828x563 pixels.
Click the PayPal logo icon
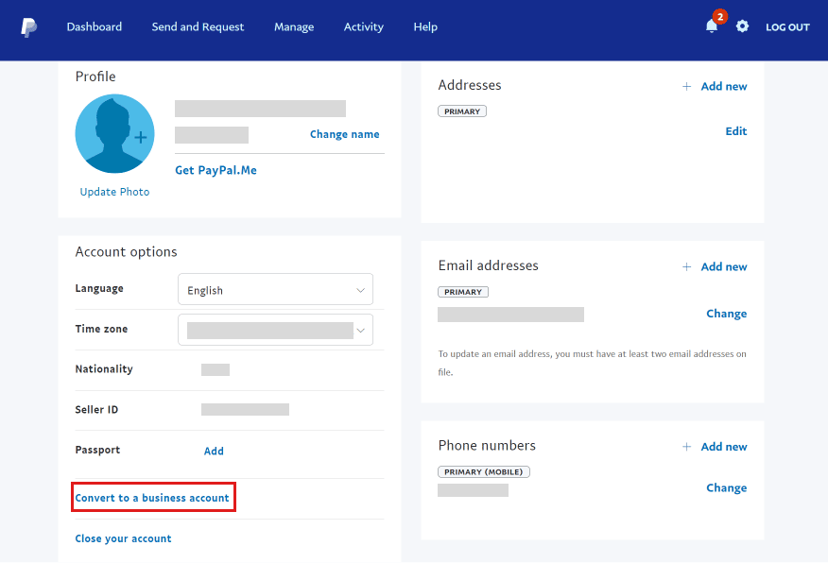pos(28,26)
